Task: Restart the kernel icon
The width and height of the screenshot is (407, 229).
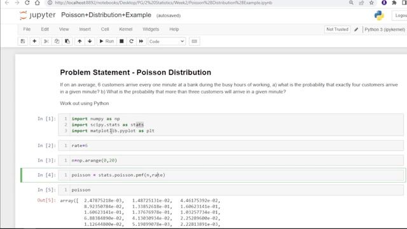Action: tap(132, 41)
